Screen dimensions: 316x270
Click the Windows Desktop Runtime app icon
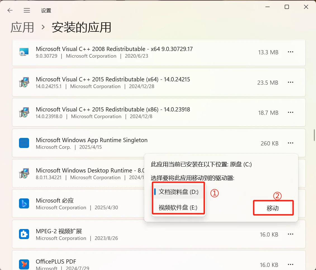[x=24, y=173]
